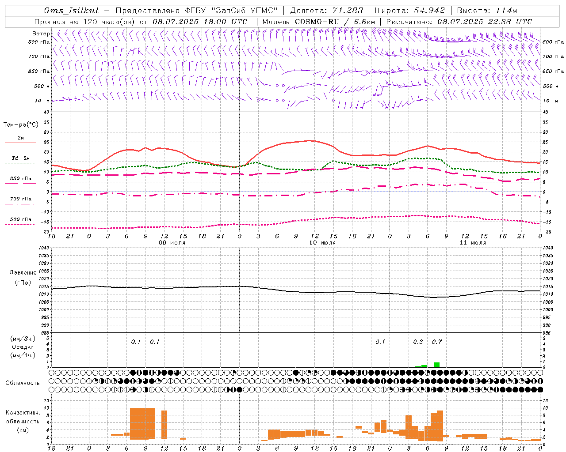Select the (мм/3ч.) unit label

coord(23,339)
